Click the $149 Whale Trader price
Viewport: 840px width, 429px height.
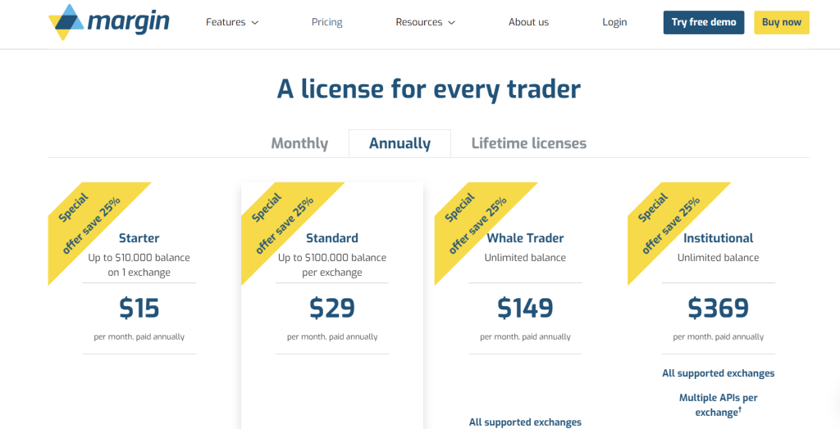point(525,308)
